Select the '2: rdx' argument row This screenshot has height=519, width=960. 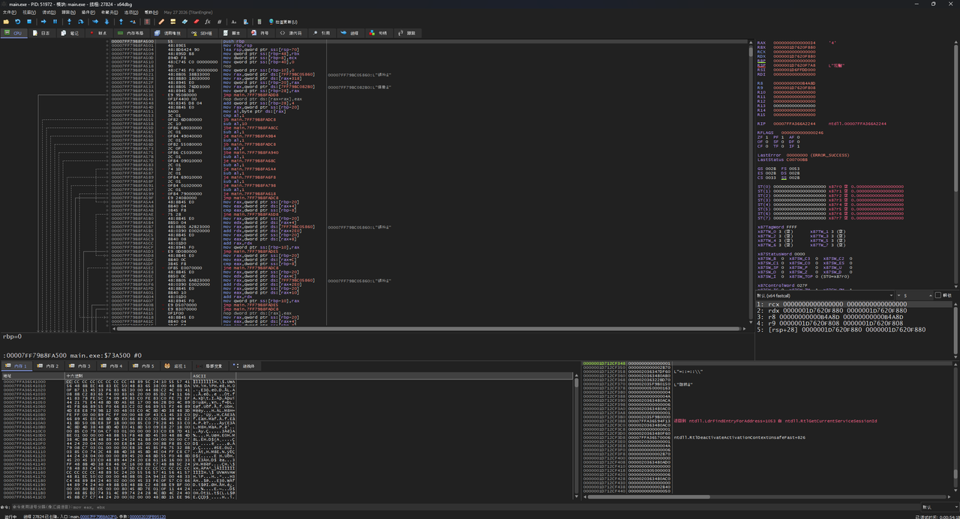click(854, 311)
